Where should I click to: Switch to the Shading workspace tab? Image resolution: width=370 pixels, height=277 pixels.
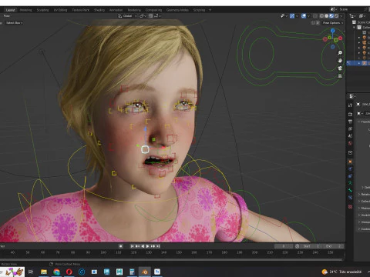pos(99,10)
